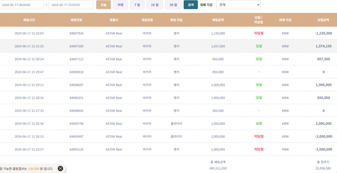Choose the 30 일 range button
Viewport: 337px width, 173px height.
click(x=173, y=5)
